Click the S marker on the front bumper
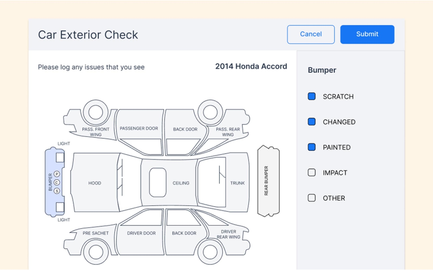 click(57, 191)
